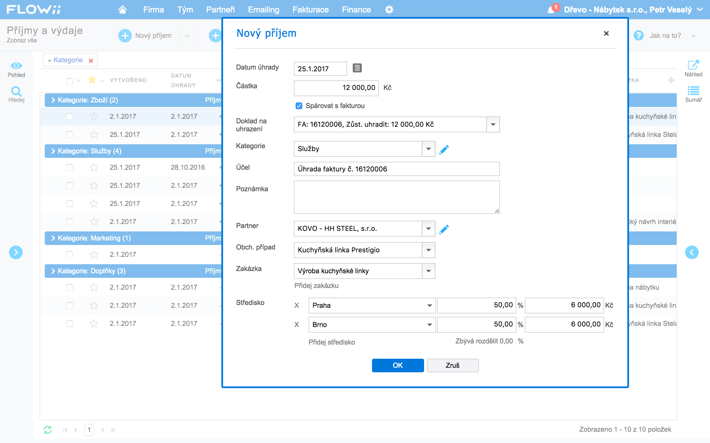Open the Partneři menu

click(x=221, y=10)
